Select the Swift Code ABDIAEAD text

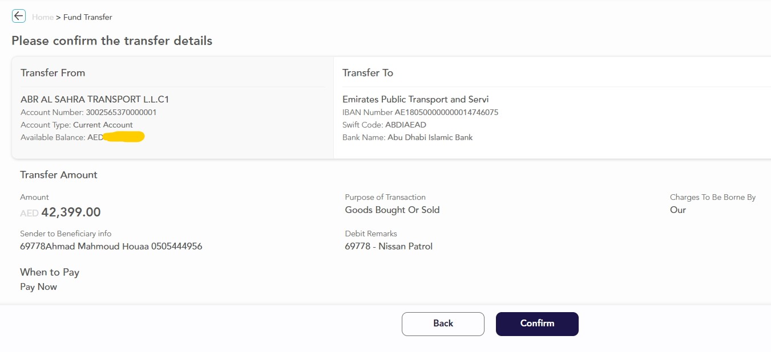(x=406, y=125)
